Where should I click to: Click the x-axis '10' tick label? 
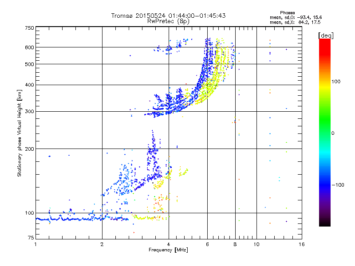coord(256,244)
